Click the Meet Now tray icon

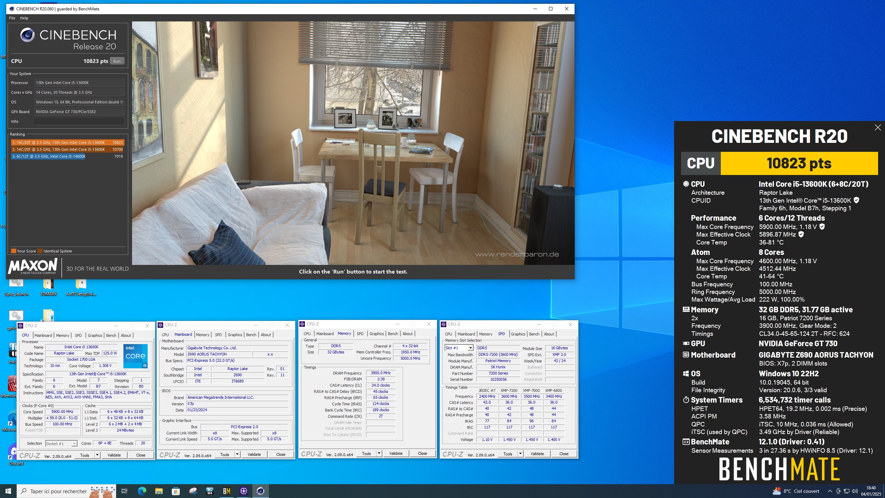[x=838, y=491]
